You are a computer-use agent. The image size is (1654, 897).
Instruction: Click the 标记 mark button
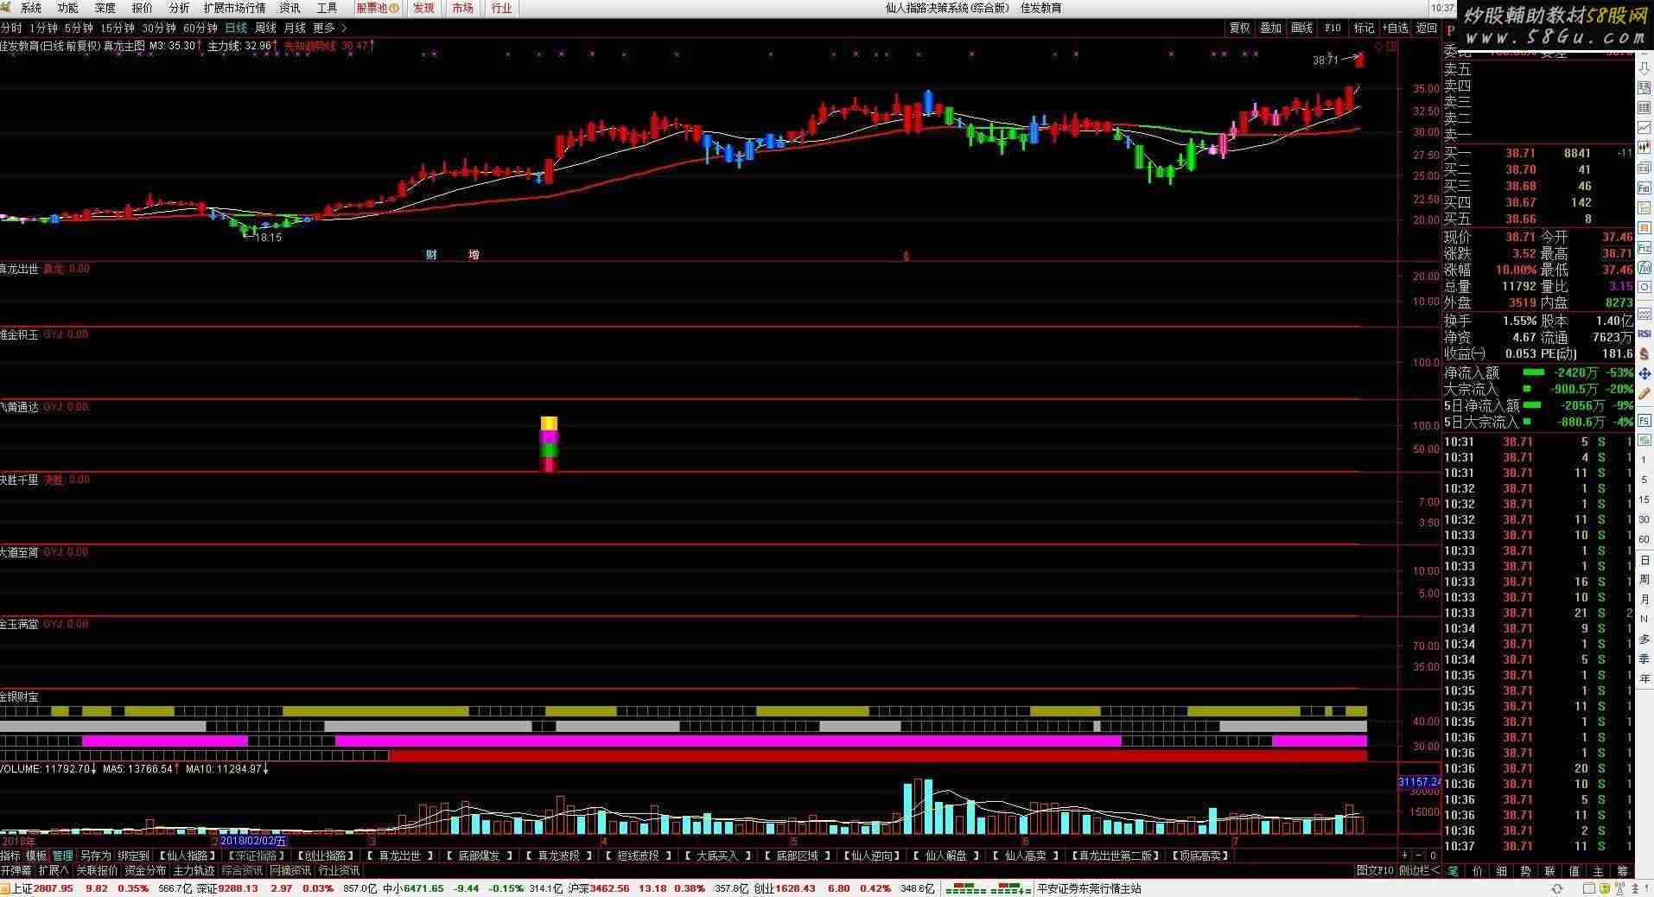click(x=1364, y=29)
